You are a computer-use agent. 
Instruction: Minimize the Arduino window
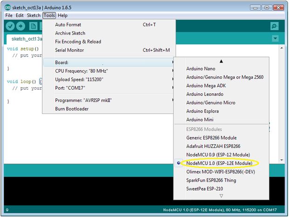click(x=255, y=7)
